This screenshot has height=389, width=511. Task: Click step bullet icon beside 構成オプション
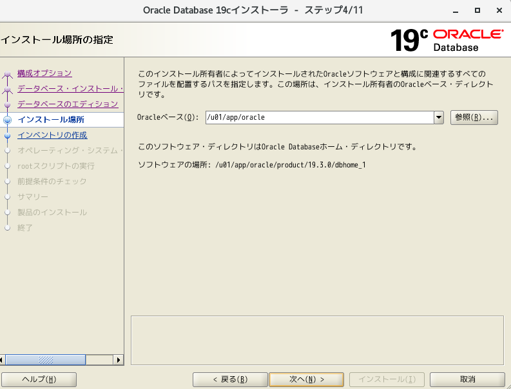[x=7, y=74]
